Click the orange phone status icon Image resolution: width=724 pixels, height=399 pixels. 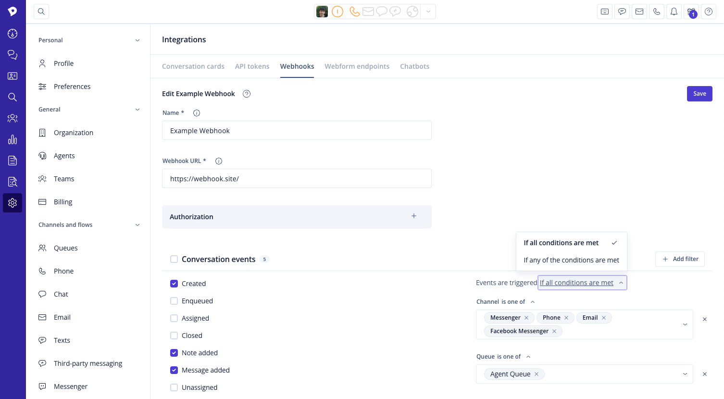[354, 12]
